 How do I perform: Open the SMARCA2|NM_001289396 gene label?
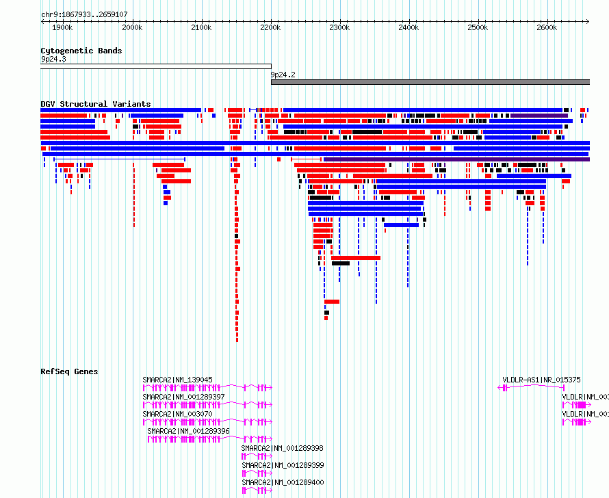point(188,431)
